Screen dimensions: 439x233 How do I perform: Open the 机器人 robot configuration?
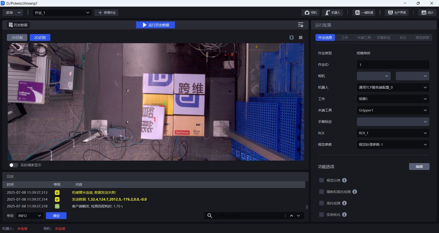click(332, 13)
